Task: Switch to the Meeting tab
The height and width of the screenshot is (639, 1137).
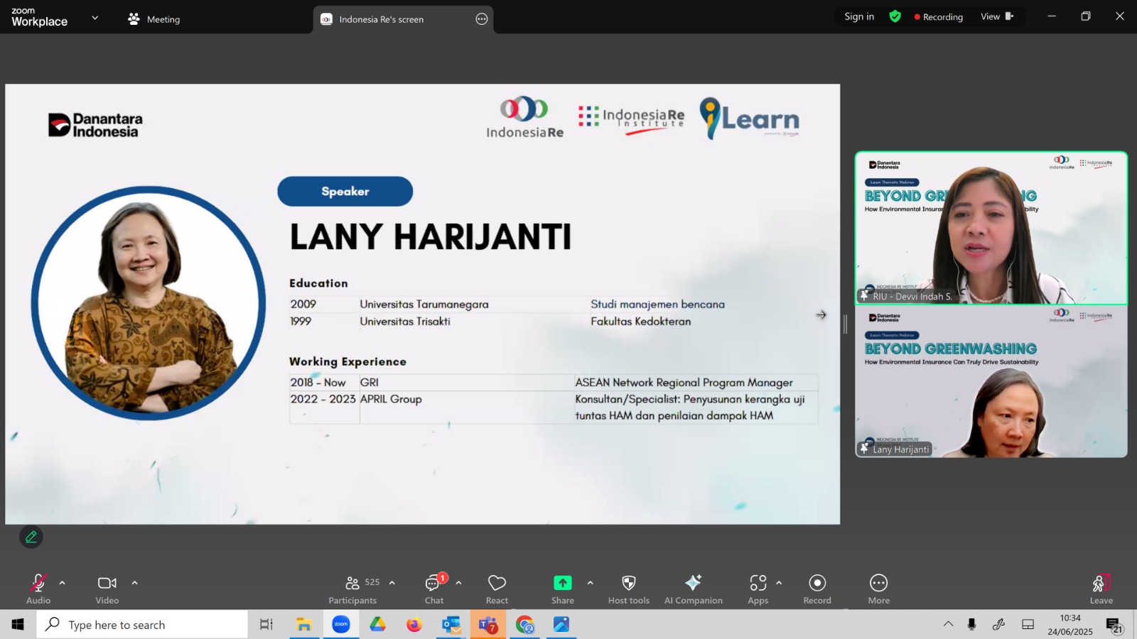Action: point(154,19)
